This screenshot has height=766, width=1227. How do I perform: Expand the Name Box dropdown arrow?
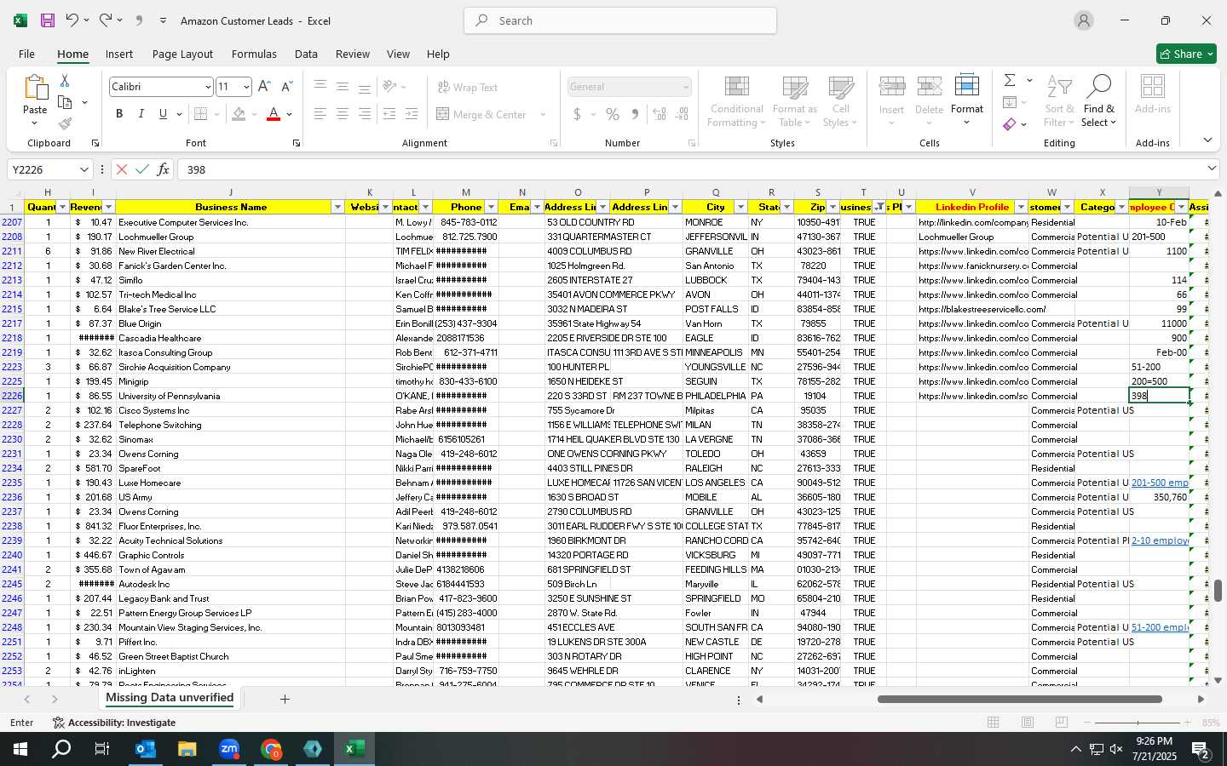(84, 169)
